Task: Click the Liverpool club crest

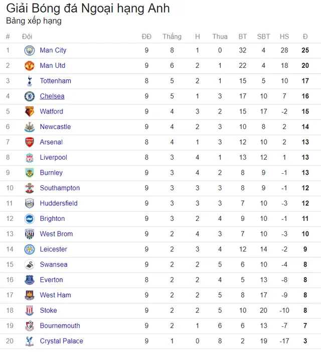Action: [x=30, y=158]
